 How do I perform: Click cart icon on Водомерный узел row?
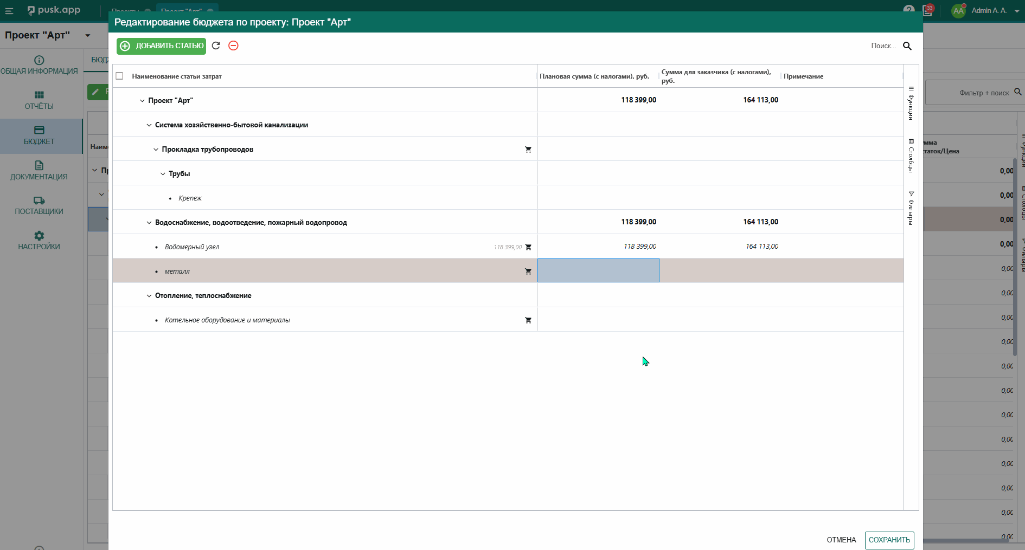(x=528, y=247)
